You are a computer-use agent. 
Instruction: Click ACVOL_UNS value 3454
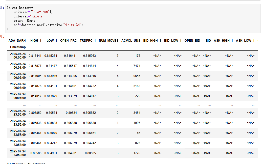[x=137, y=113]
